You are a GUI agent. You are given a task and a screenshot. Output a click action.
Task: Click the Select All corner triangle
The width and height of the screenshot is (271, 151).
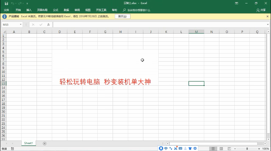click(x=4, y=32)
